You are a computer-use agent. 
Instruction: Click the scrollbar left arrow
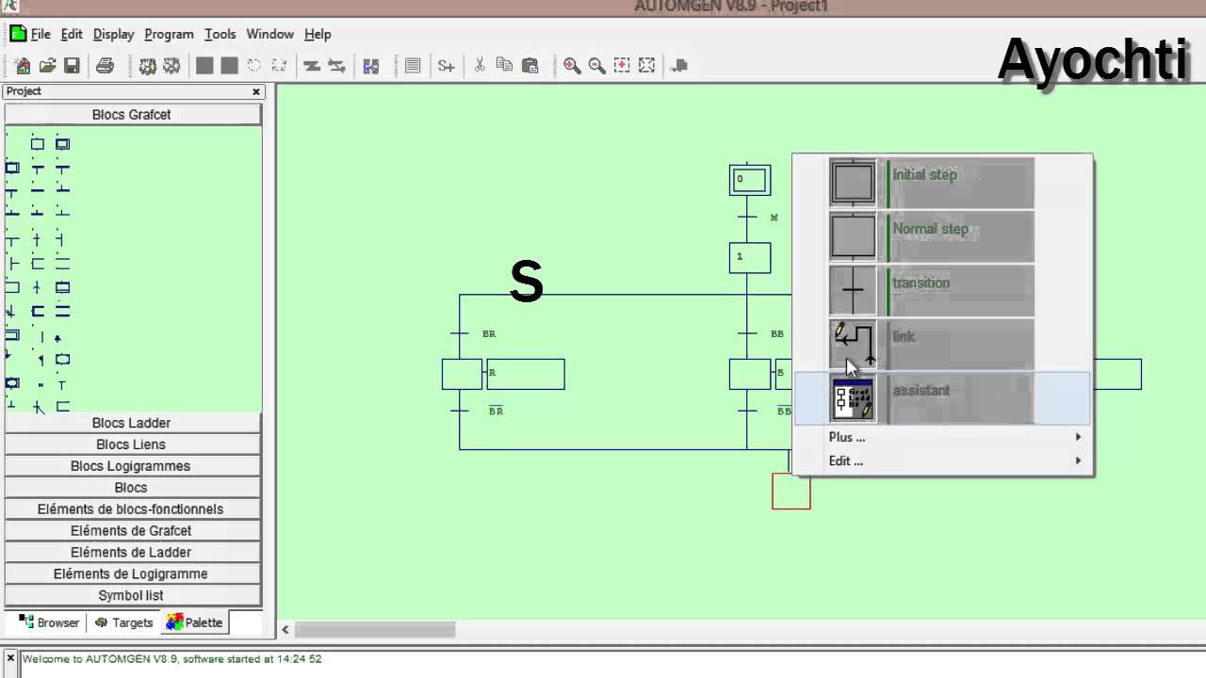(x=285, y=629)
